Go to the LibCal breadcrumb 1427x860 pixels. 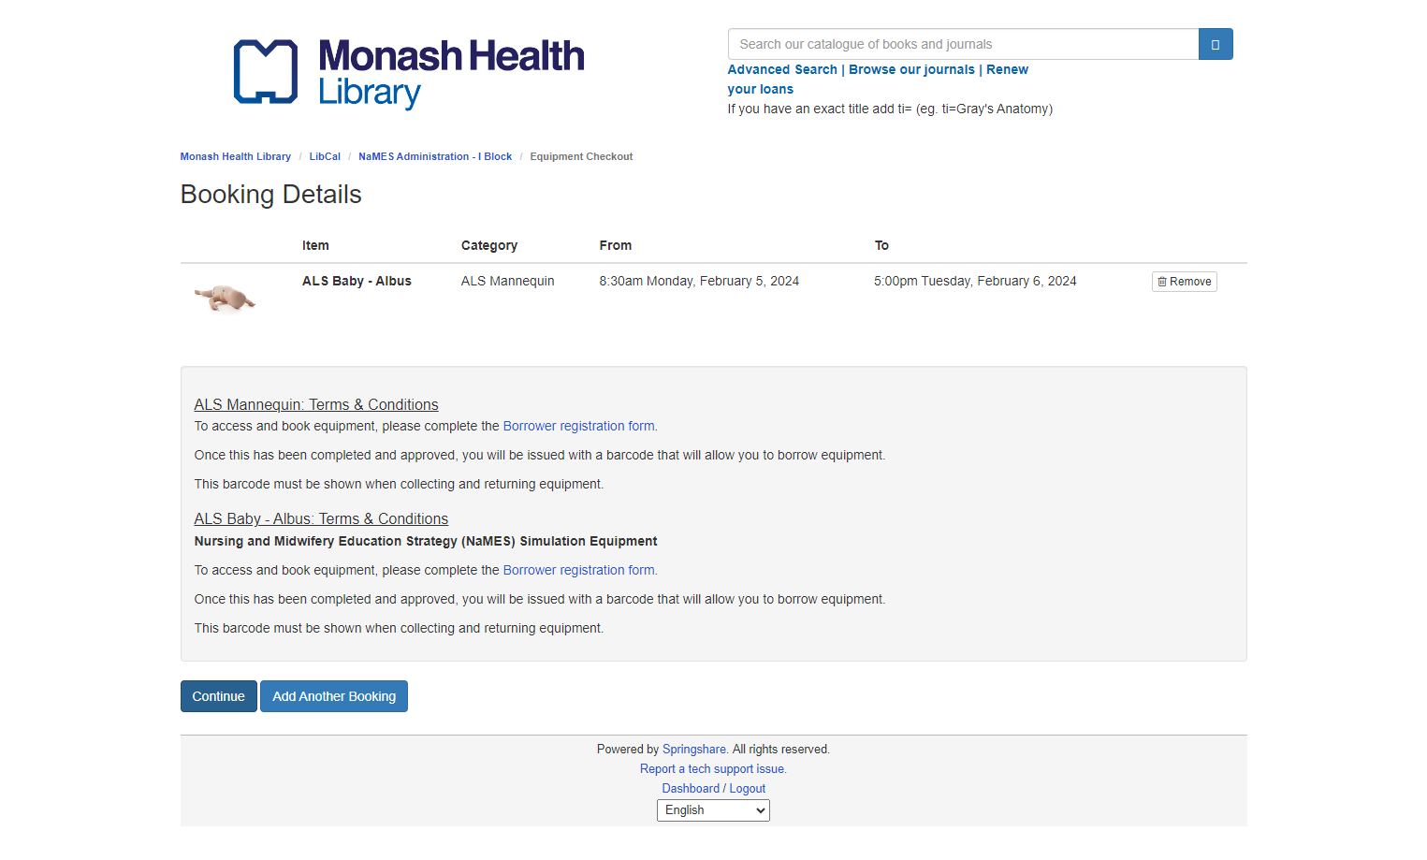(x=325, y=156)
